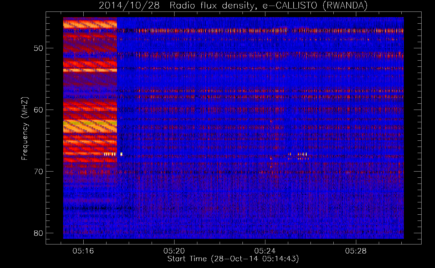
Task: Click the 05:28 time tick label
Action: [356, 251]
